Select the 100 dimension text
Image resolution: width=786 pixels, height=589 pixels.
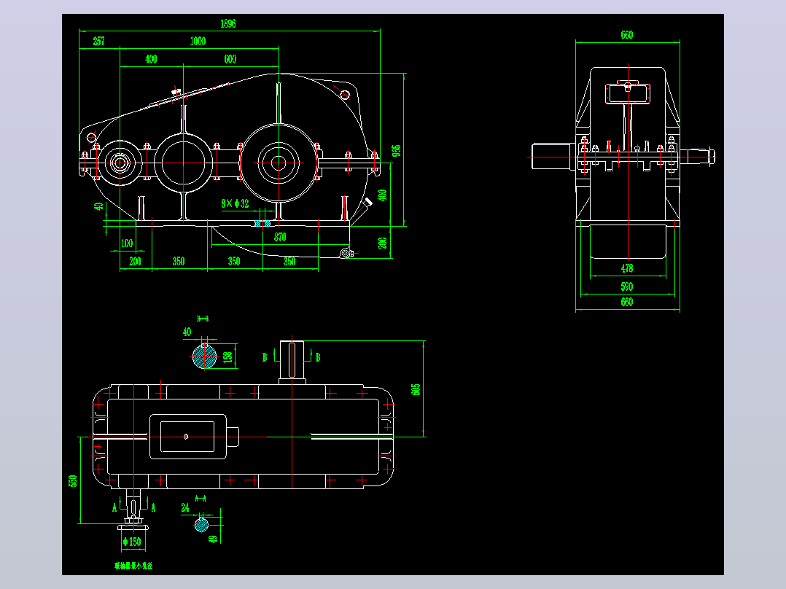click(127, 243)
